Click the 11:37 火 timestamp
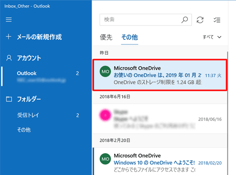 (213, 76)
